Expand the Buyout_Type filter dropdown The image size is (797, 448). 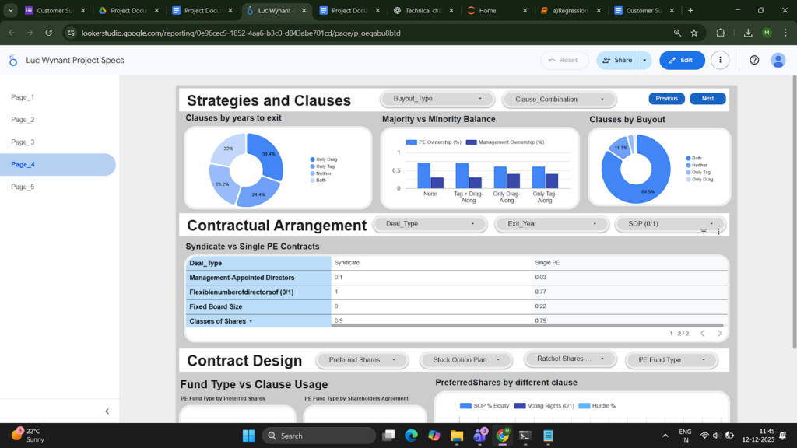click(x=437, y=99)
